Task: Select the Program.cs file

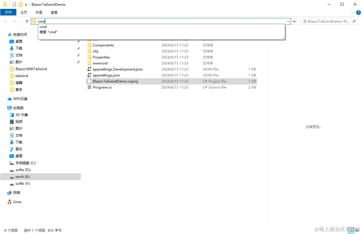Action: pyautogui.click(x=172, y=87)
